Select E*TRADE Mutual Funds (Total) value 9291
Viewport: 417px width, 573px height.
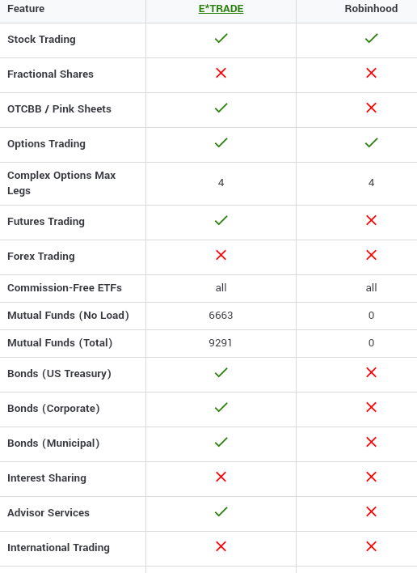coord(221,343)
